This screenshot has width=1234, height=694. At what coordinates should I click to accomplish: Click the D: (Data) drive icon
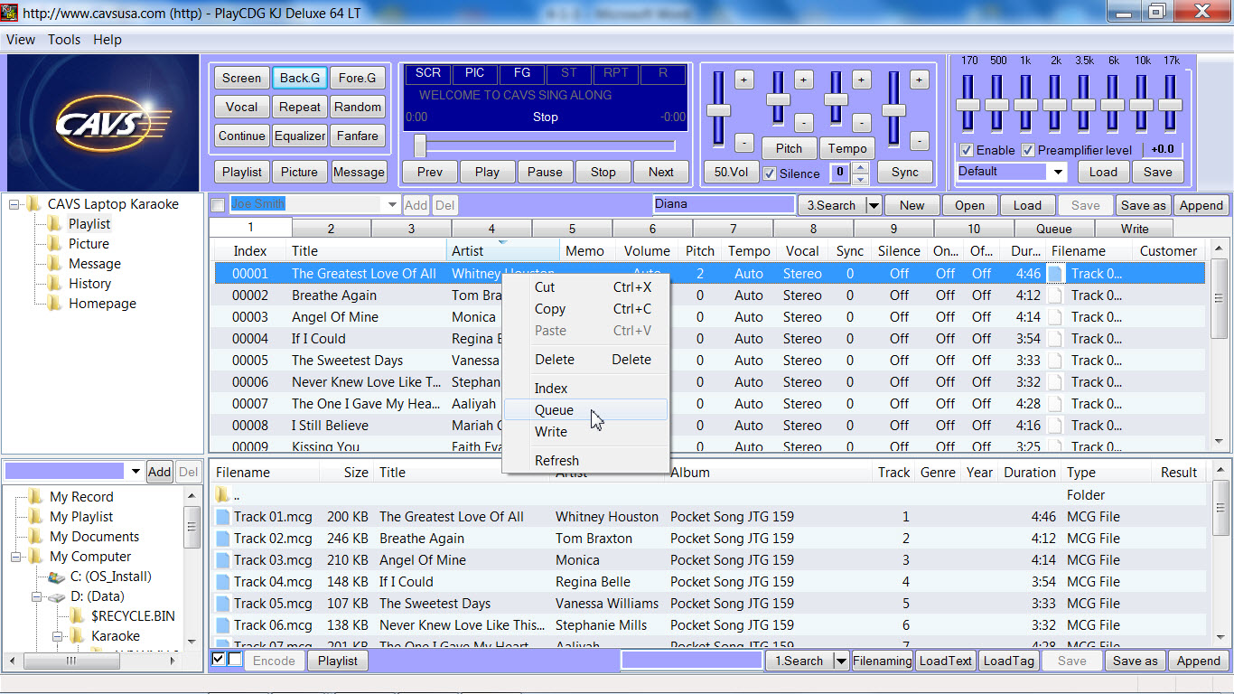pos(56,596)
